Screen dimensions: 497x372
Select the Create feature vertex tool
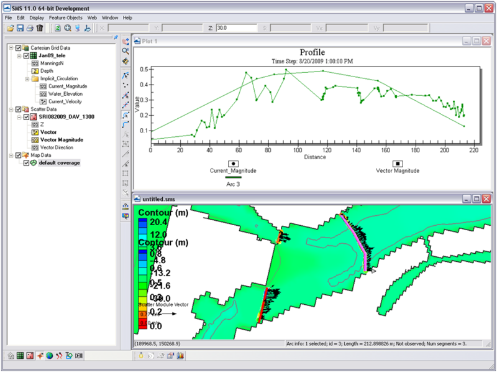(125, 105)
